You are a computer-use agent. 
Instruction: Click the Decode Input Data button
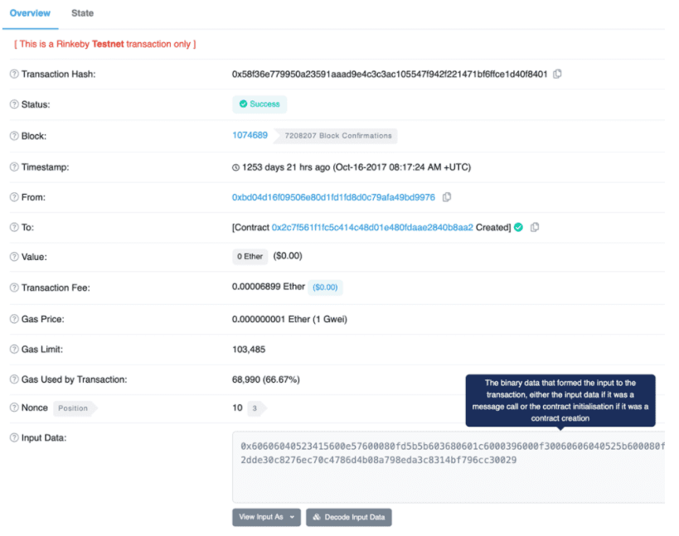click(349, 517)
